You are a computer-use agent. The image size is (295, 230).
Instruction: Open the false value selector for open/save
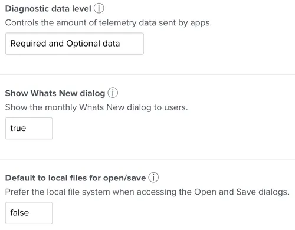coord(29,213)
